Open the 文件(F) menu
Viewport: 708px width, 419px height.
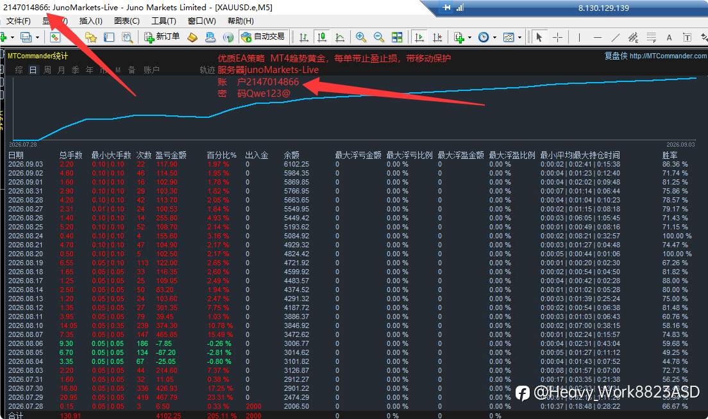[18, 21]
